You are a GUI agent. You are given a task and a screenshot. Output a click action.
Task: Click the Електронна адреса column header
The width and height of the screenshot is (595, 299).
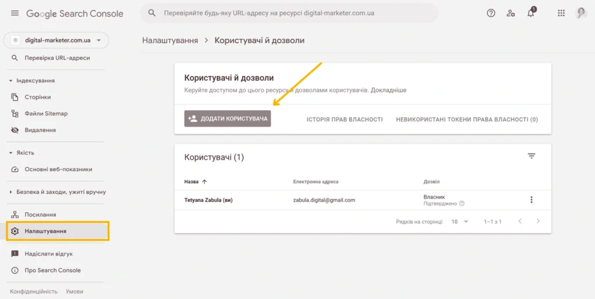tap(316, 182)
